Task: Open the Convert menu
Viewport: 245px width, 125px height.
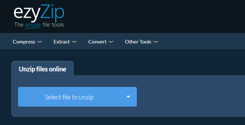Action: click(101, 42)
